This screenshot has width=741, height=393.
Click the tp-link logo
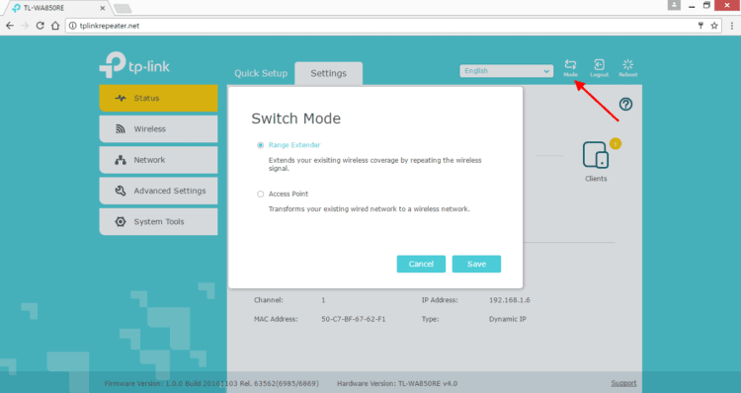(x=134, y=65)
